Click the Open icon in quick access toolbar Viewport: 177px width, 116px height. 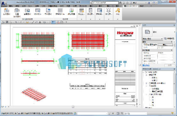coord(3,22)
